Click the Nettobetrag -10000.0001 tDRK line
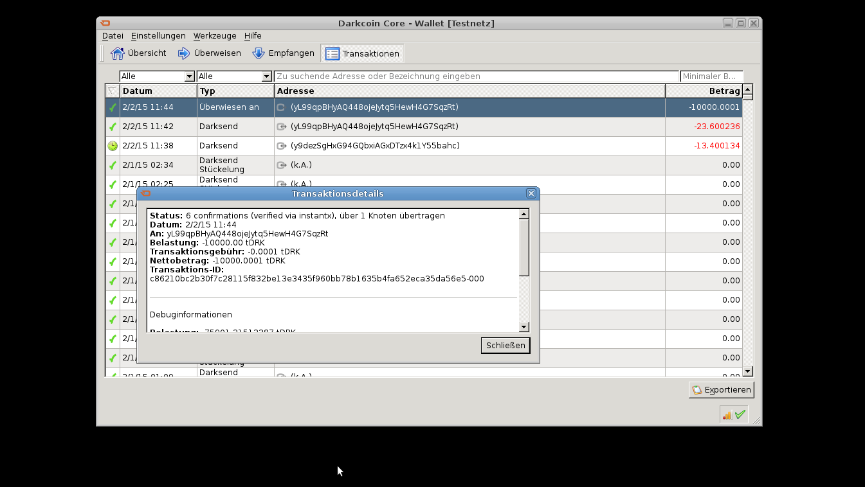This screenshot has width=865, height=487. [217, 261]
